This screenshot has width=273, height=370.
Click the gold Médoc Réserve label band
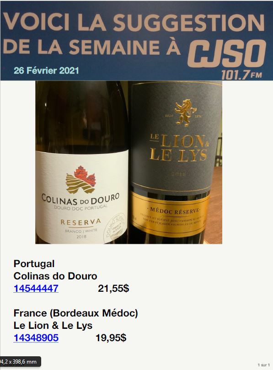170,214
